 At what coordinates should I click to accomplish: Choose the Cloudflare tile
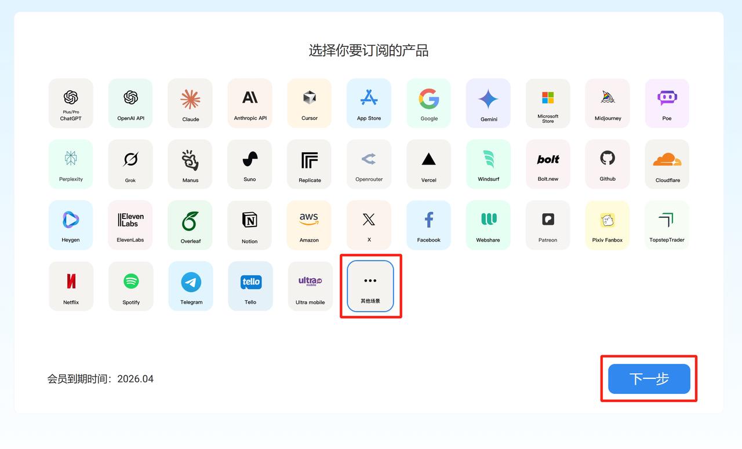pyautogui.click(x=667, y=164)
